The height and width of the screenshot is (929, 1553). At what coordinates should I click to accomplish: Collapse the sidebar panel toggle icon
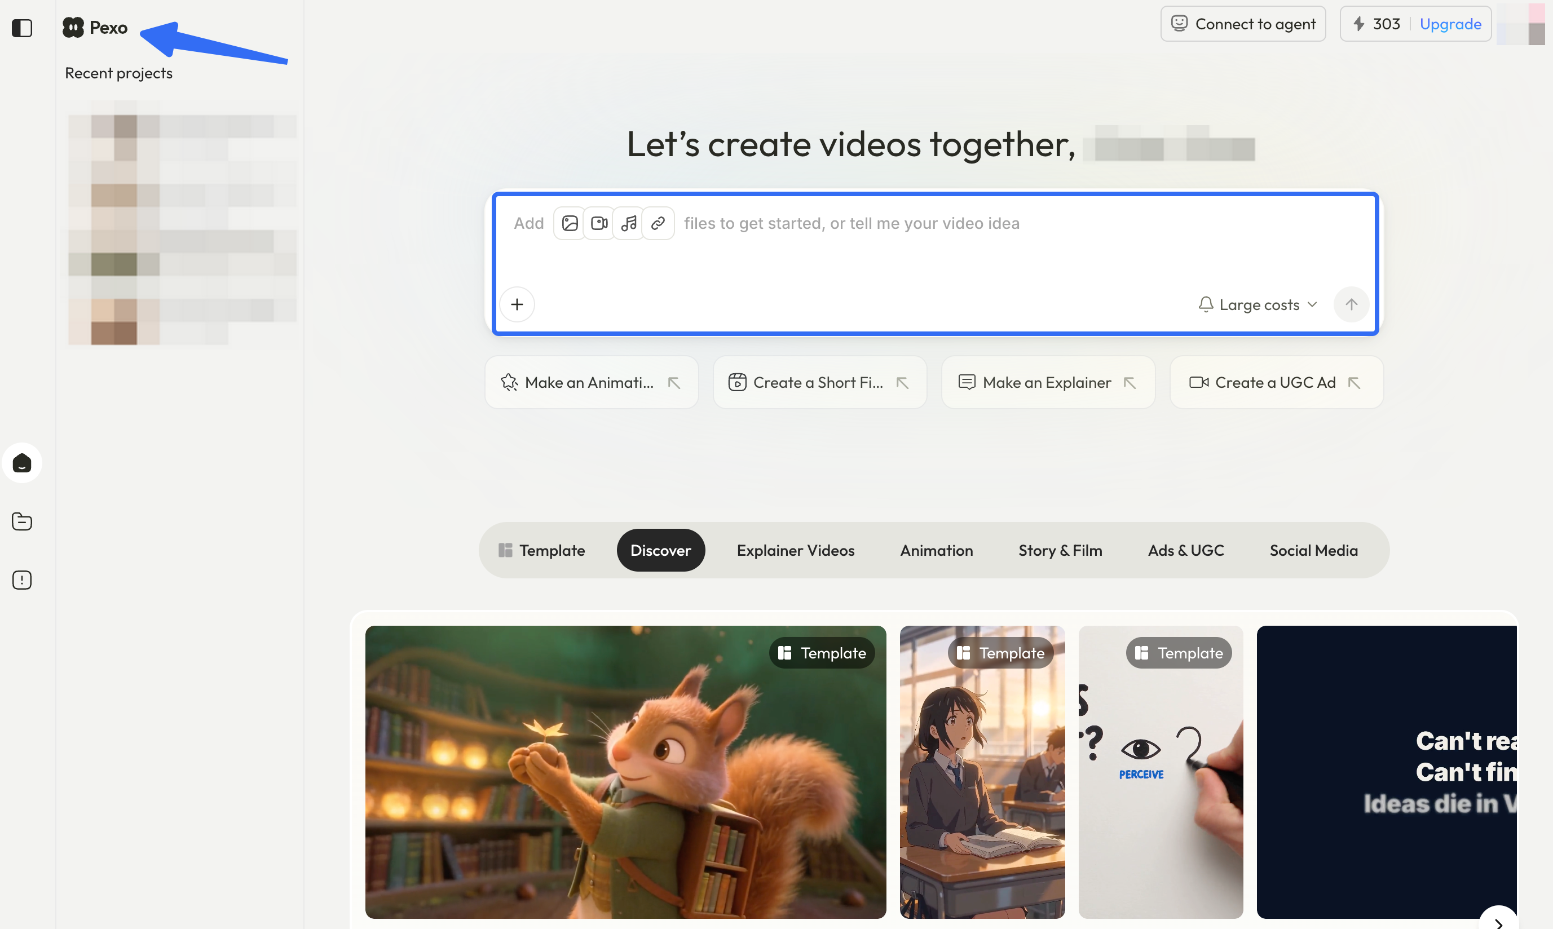pyautogui.click(x=22, y=28)
